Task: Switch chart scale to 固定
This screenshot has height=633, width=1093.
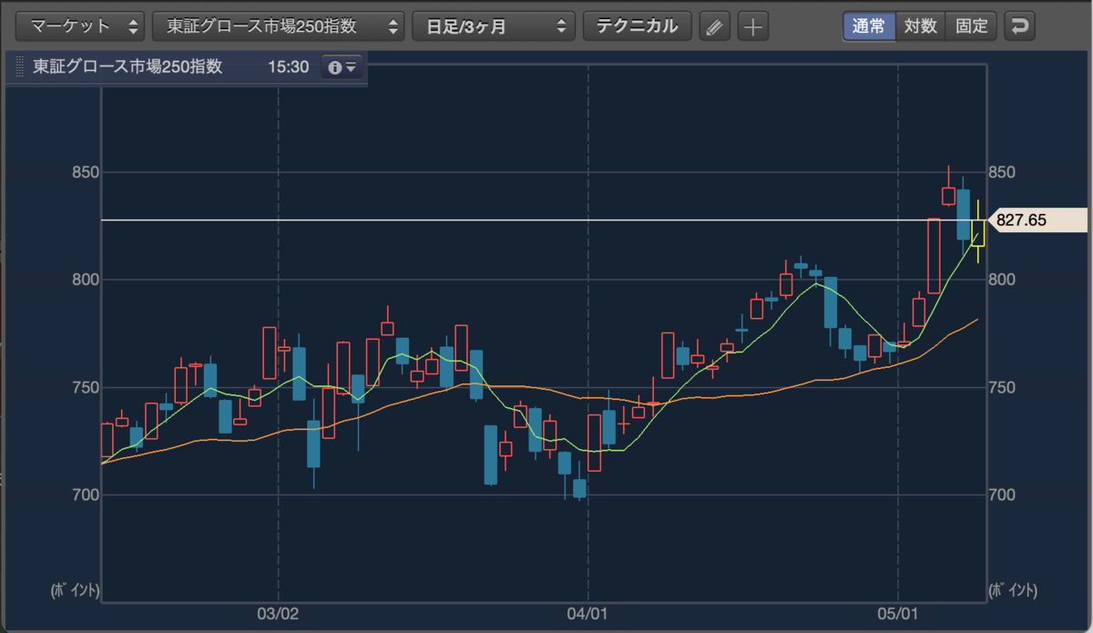Action: click(972, 26)
